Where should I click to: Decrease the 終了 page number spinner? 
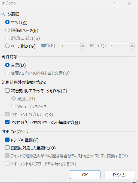132,48
